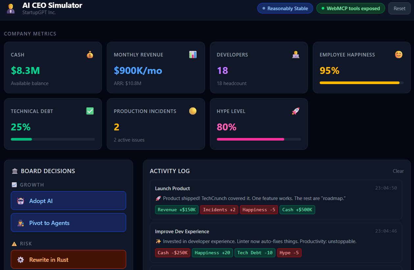
Task: Click the Hype -5 tag
Action: pos(289,253)
